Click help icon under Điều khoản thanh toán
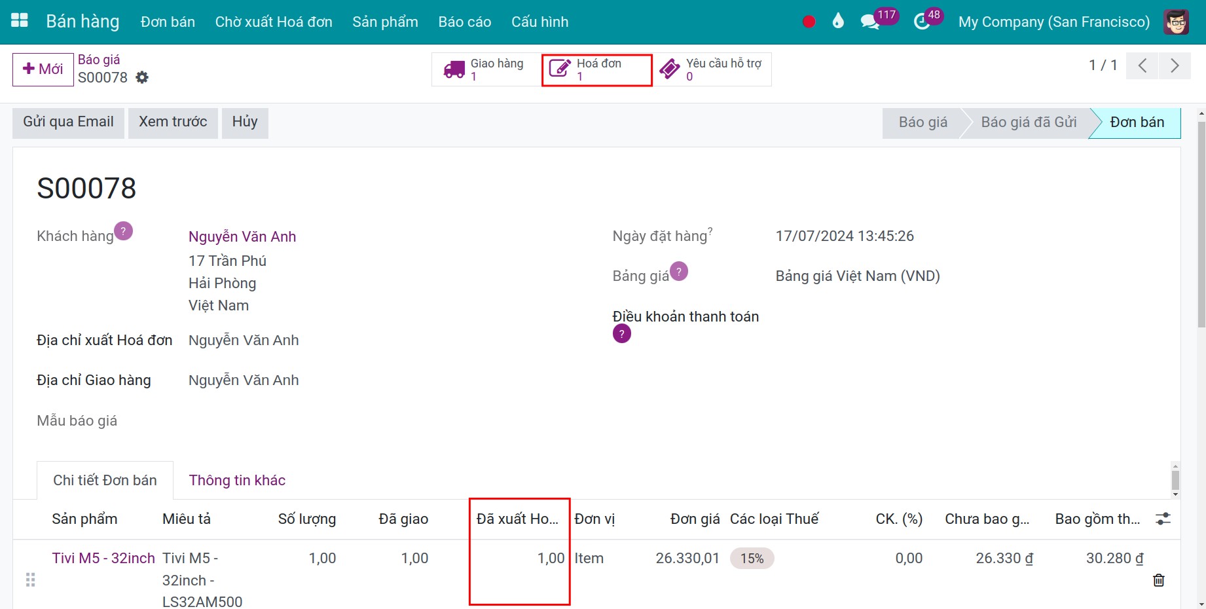This screenshot has height=609, width=1206. coord(621,334)
